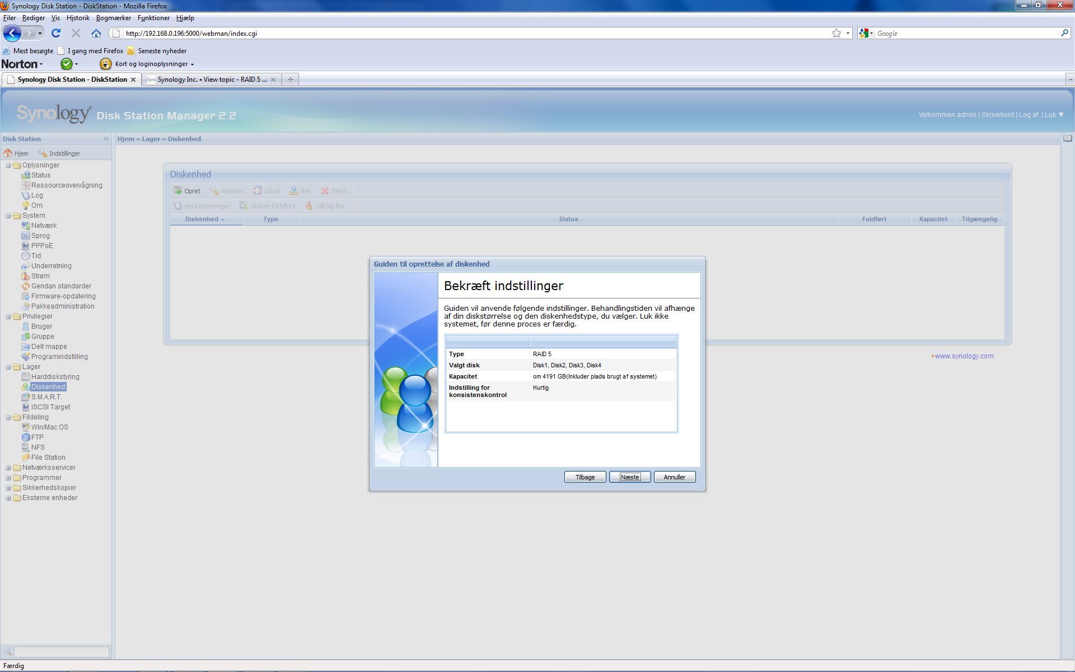The image size is (1075, 672).
Task: Switch to the Synology Inc. View topic tab
Action: click(211, 80)
